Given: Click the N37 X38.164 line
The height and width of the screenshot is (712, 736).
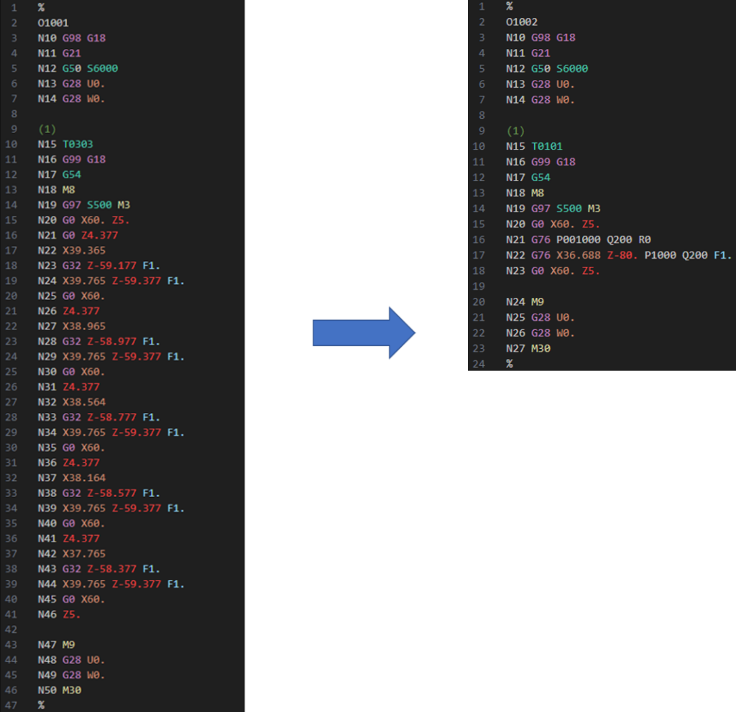Looking at the screenshot, I should [71, 478].
